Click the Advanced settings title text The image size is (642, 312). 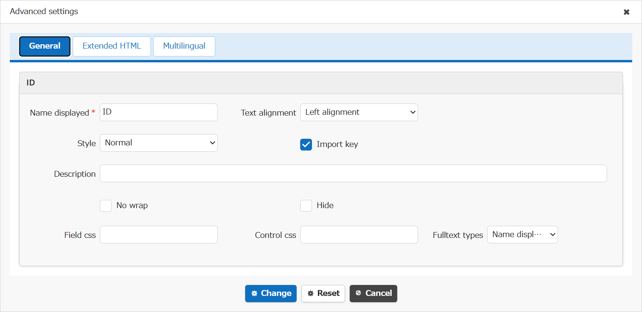coord(44,11)
